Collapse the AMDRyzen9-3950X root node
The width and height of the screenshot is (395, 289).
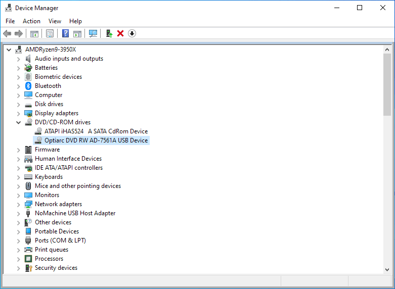pos(9,50)
